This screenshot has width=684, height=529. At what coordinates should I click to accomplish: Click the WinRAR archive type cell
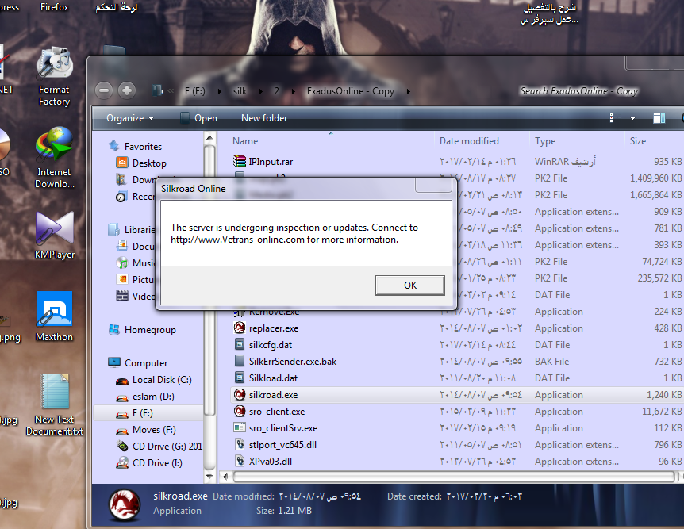coord(565,161)
